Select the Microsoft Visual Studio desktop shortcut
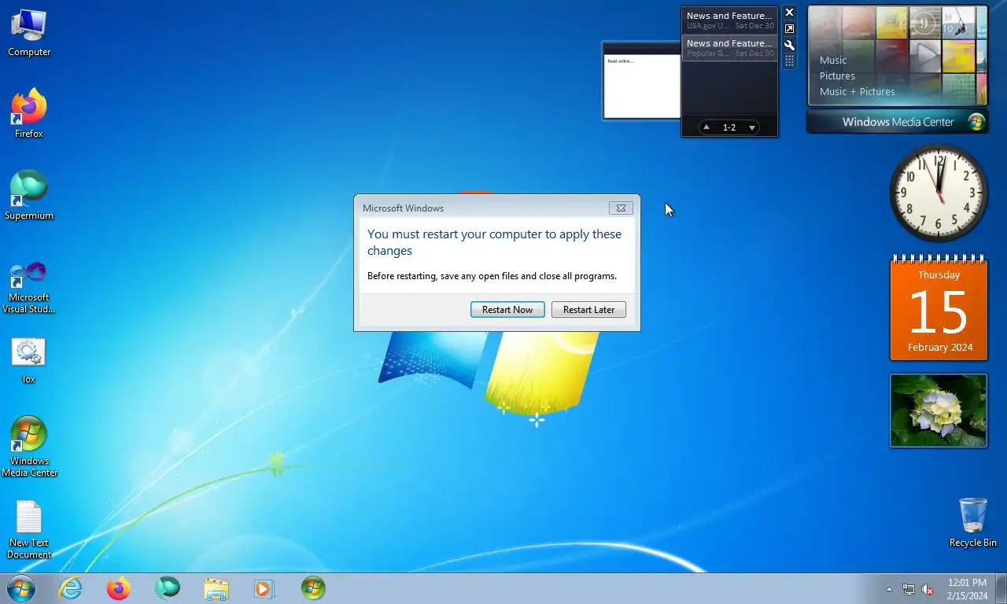The width and height of the screenshot is (1007, 604). click(x=29, y=288)
